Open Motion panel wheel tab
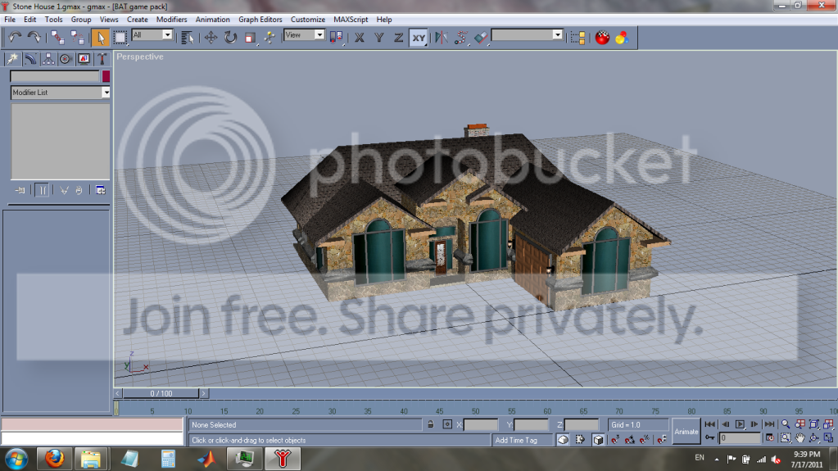 [66, 59]
